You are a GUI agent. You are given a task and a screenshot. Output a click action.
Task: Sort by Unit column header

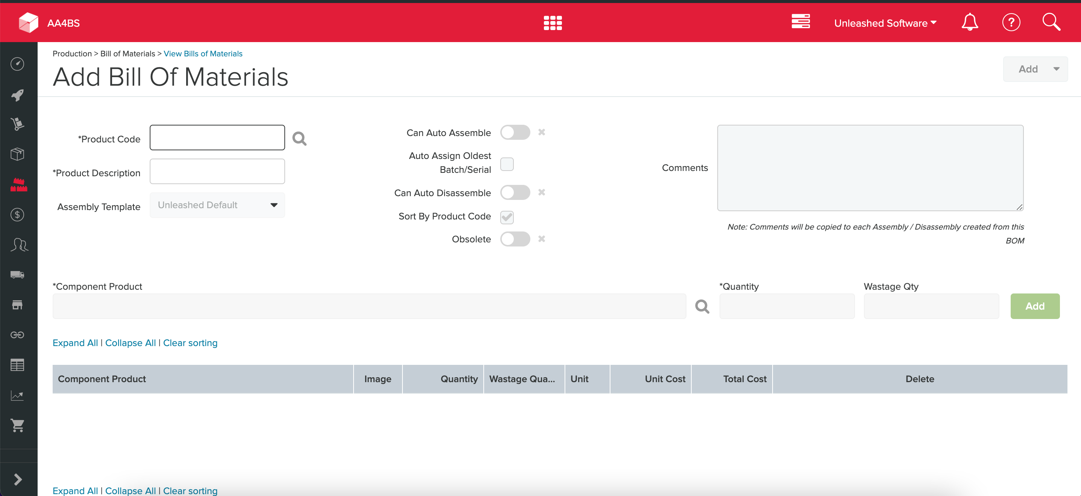587,379
